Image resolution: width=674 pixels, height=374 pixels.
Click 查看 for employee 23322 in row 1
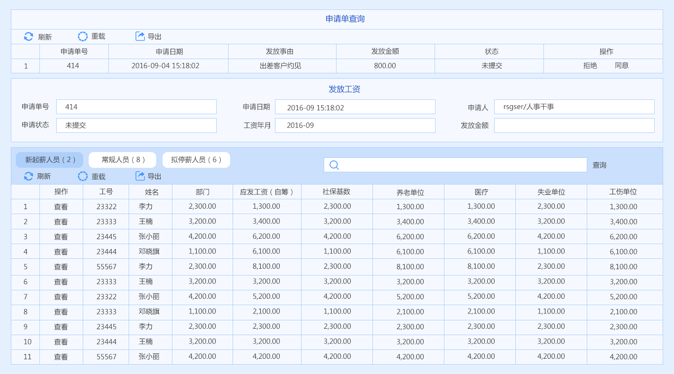61,207
